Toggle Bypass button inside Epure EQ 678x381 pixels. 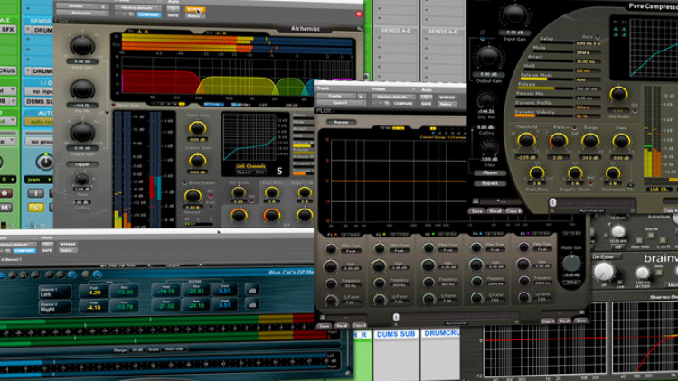pyautogui.click(x=341, y=122)
